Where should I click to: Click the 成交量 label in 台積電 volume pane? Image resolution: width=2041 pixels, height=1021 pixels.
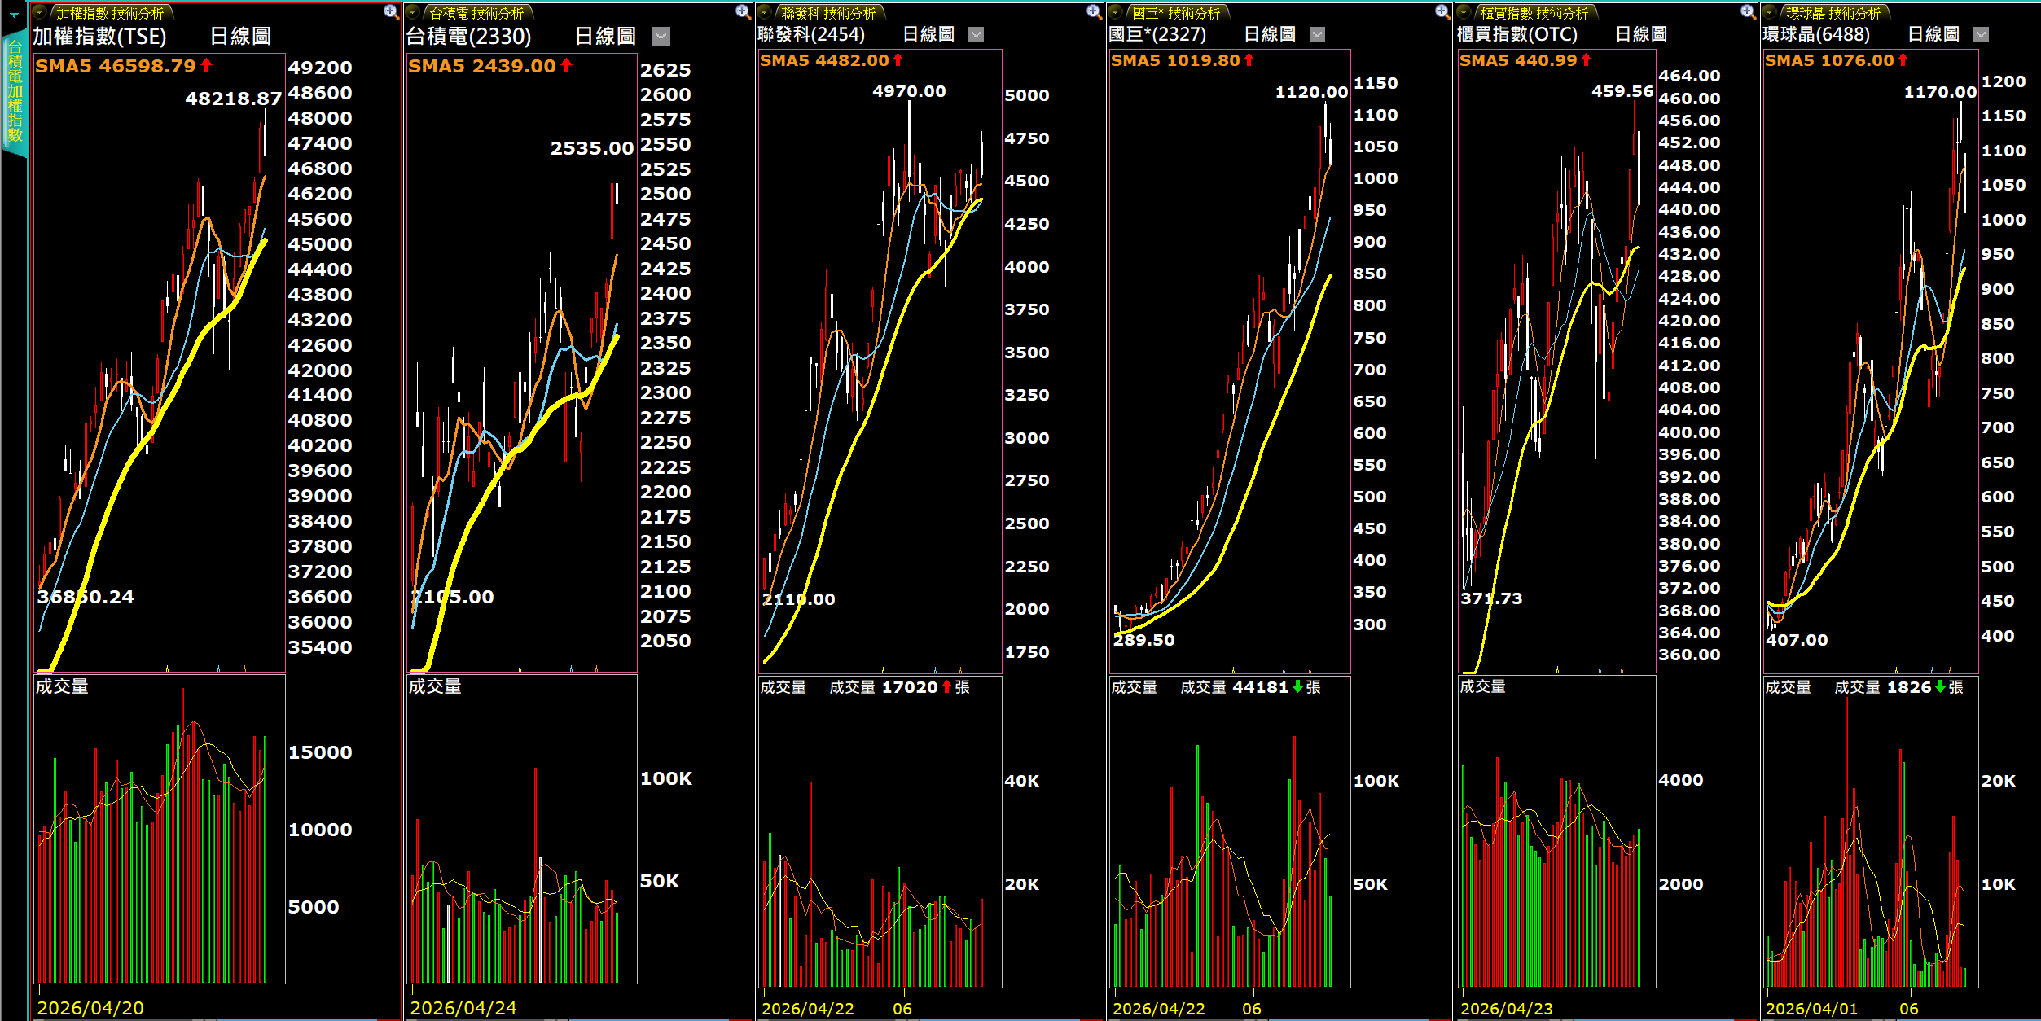click(435, 686)
